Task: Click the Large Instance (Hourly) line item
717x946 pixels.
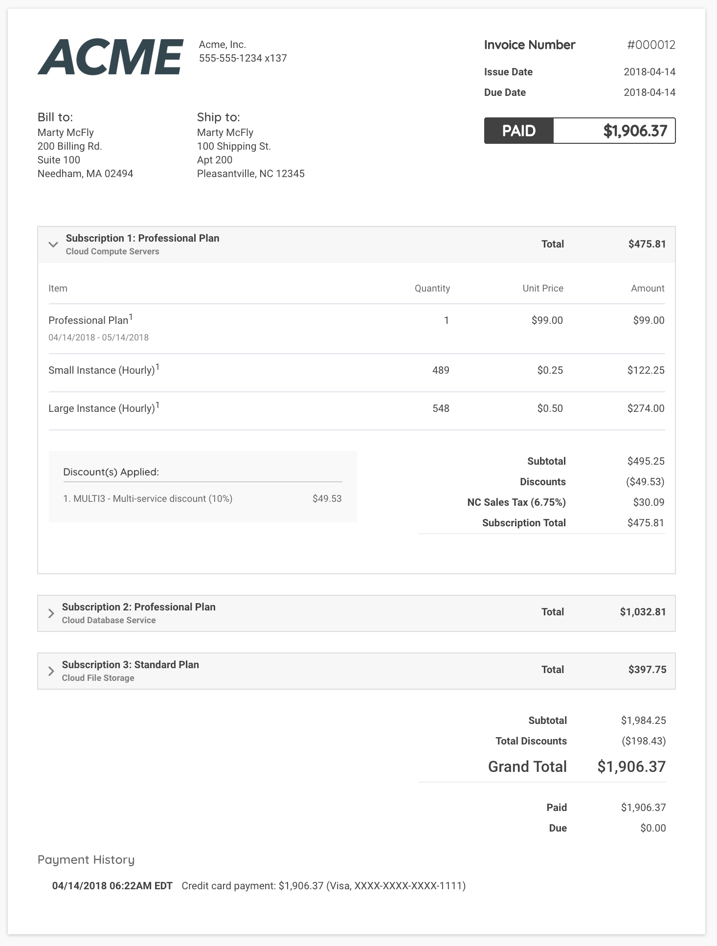Action: (x=102, y=408)
